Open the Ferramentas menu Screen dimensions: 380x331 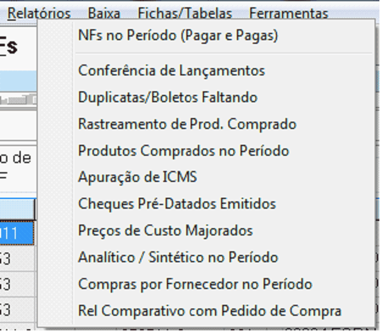[288, 13]
